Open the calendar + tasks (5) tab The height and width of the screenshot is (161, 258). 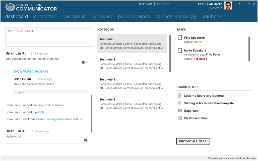176,16
